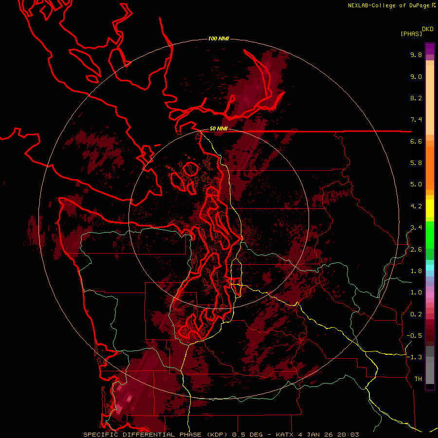The width and height of the screenshot is (438, 438).
Task: Select the 9.0 value on the color scale
Action: click(x=416, y=76)
